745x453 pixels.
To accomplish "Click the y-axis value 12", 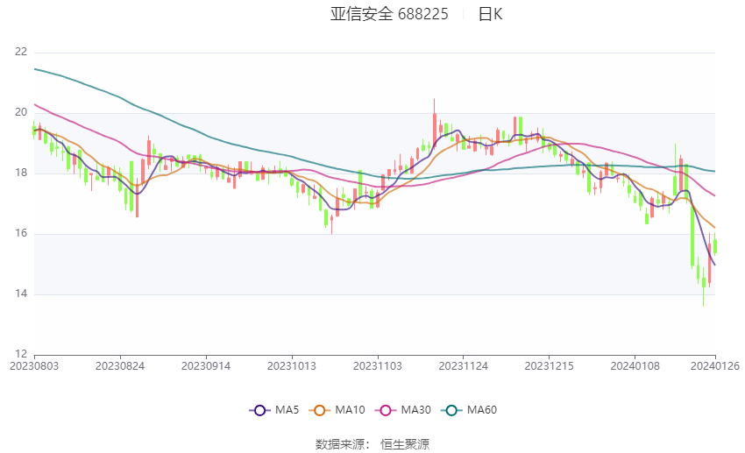I will (21, 354).
